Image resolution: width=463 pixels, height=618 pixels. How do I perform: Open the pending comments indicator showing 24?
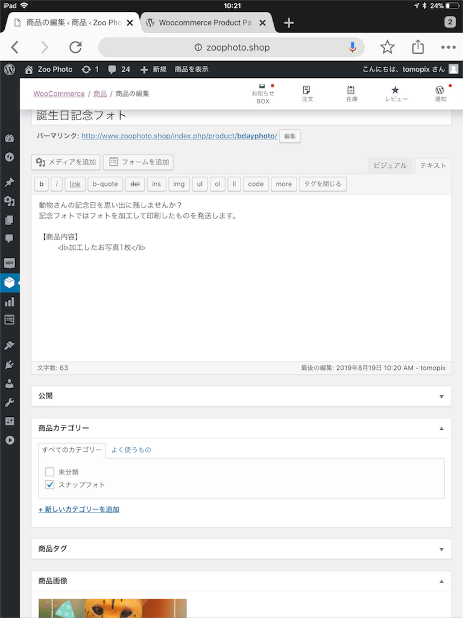(x=119, y=69)
